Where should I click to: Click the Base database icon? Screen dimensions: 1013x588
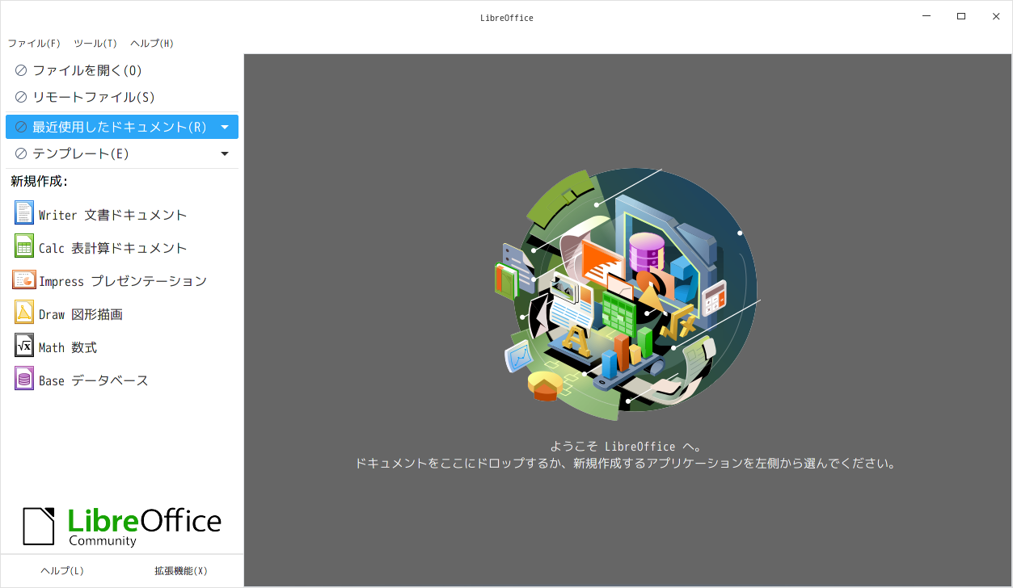[x=24, y=379]
